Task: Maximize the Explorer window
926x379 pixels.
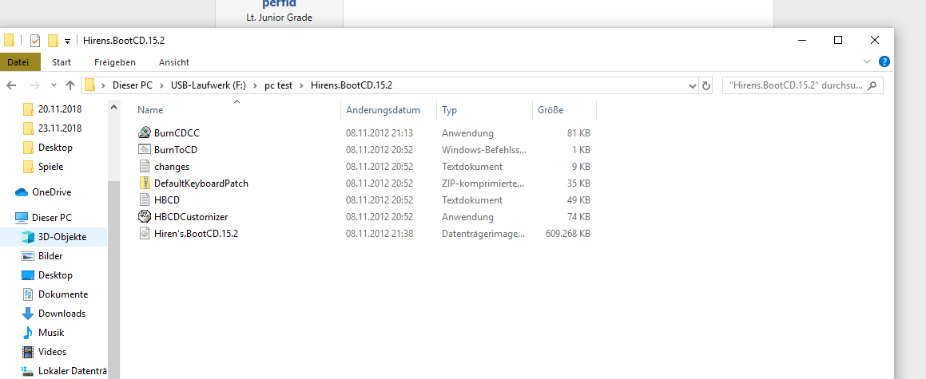Action: pyautogui.click(x=837, y=40)
